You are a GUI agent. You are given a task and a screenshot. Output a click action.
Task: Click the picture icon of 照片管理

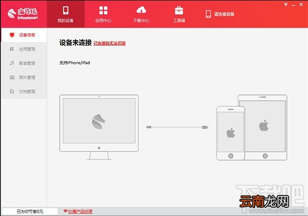click(12, 77)
